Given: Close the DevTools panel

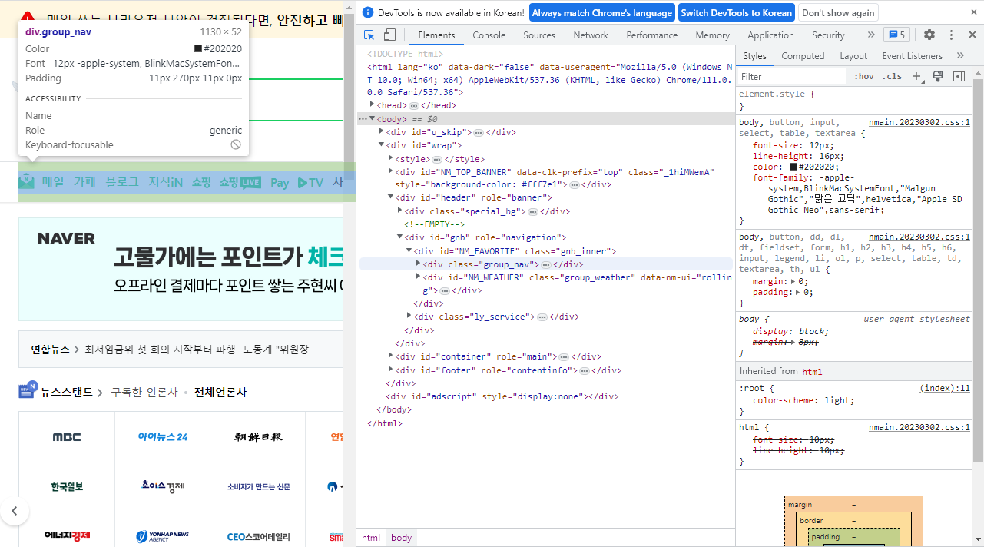Looking at the screenshot, I should click(x=972, y=35).
